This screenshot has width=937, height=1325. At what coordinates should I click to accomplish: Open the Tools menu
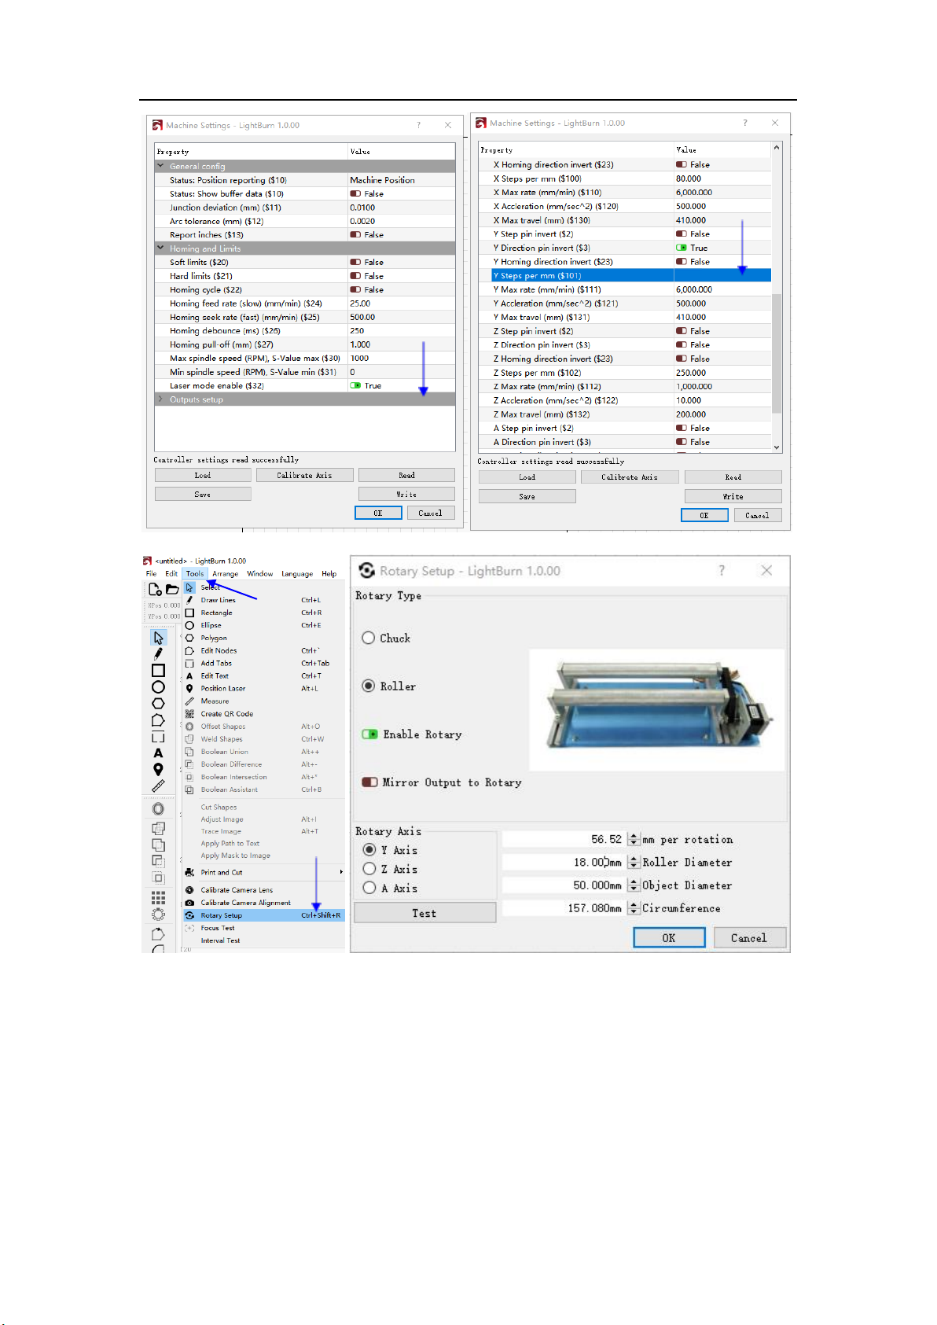(195, 573)
